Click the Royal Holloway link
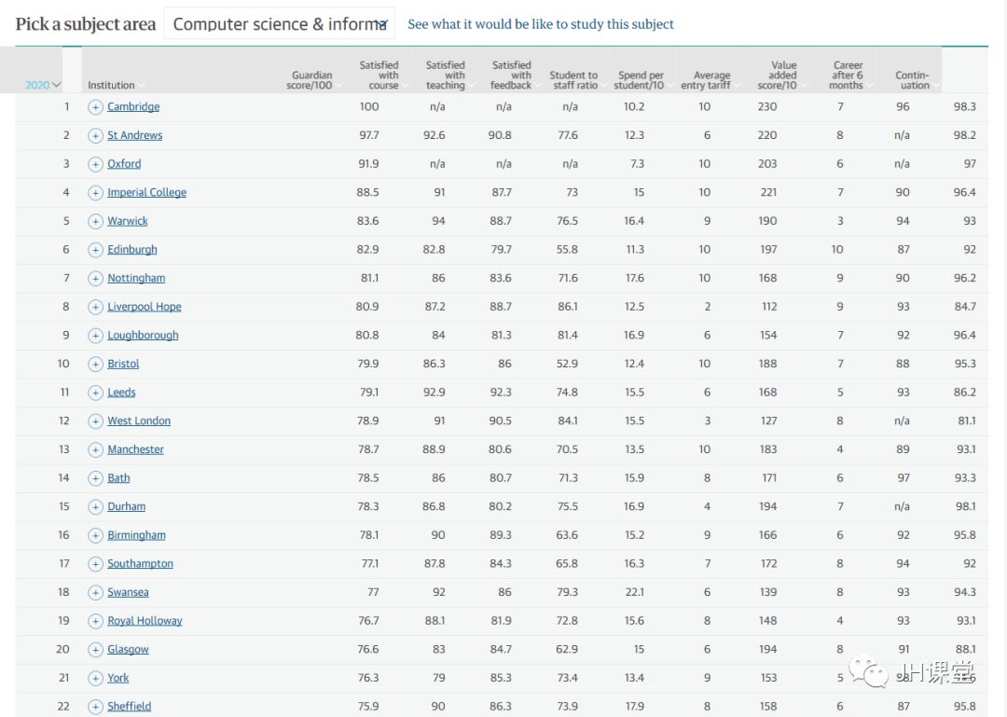Image resolution: width=1007 pixels, height=717 pixels. coord(145,621)
